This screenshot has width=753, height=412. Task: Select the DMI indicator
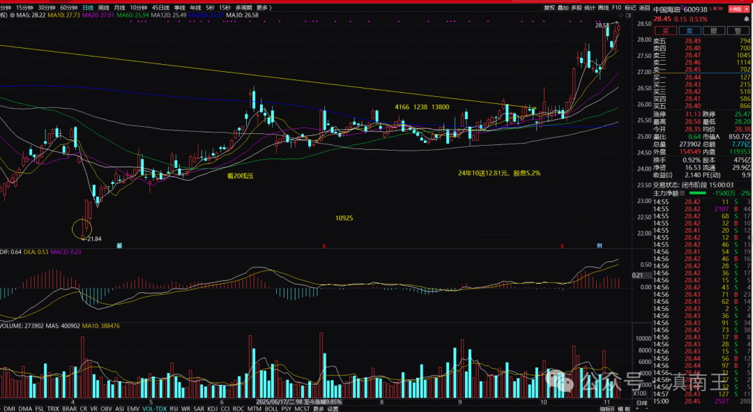click(x=9, y=409)
